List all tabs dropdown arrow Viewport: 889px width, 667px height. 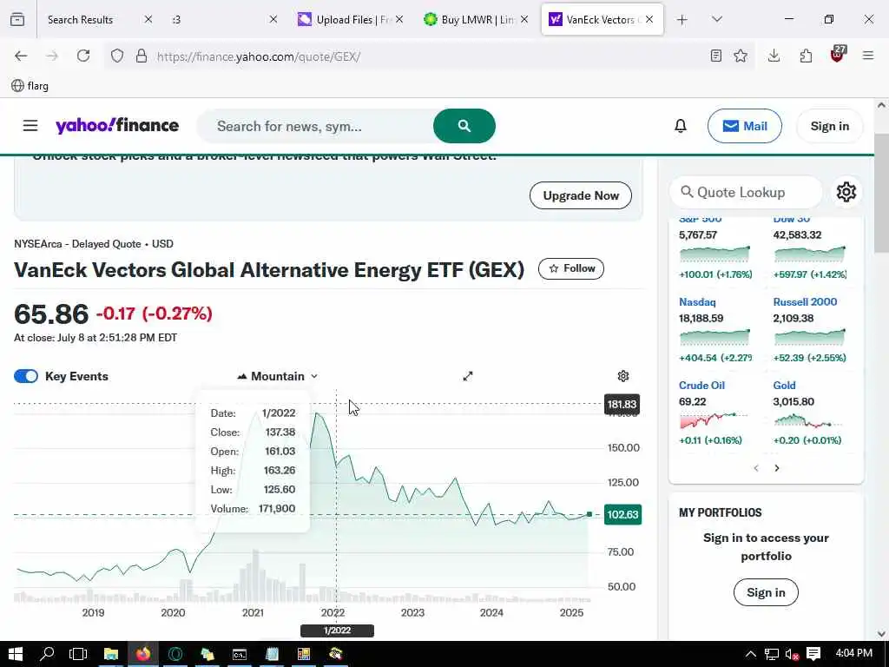pyautogui.click(x=716, y=19)
